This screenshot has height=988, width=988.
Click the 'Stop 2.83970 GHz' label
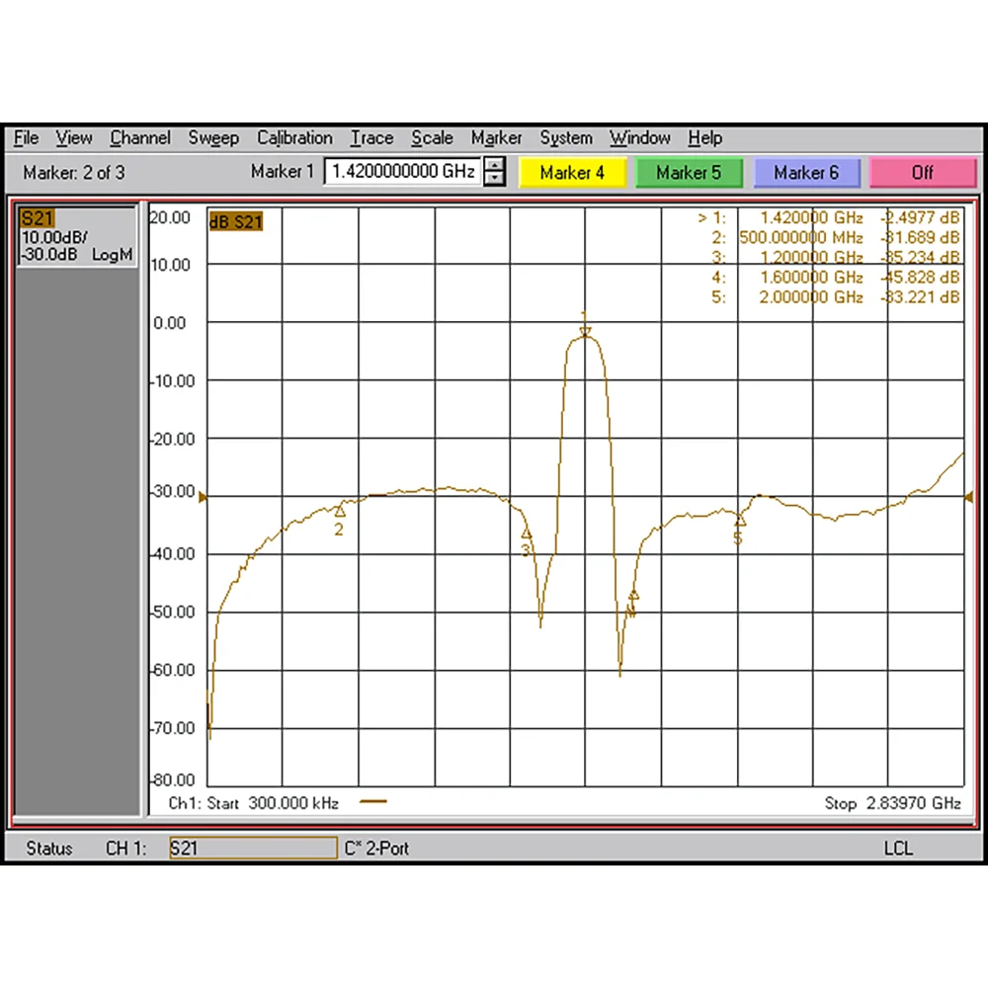point(892,803)
